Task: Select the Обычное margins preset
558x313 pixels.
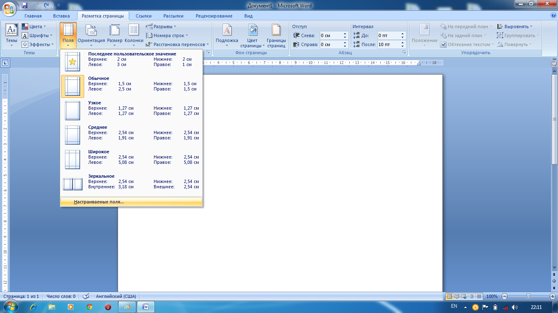Action: pos(131,86)
